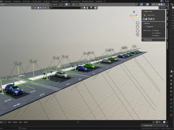Choose Invert selection mode icon
This screenshot has width=174, height=130.
tap(151, 19)
